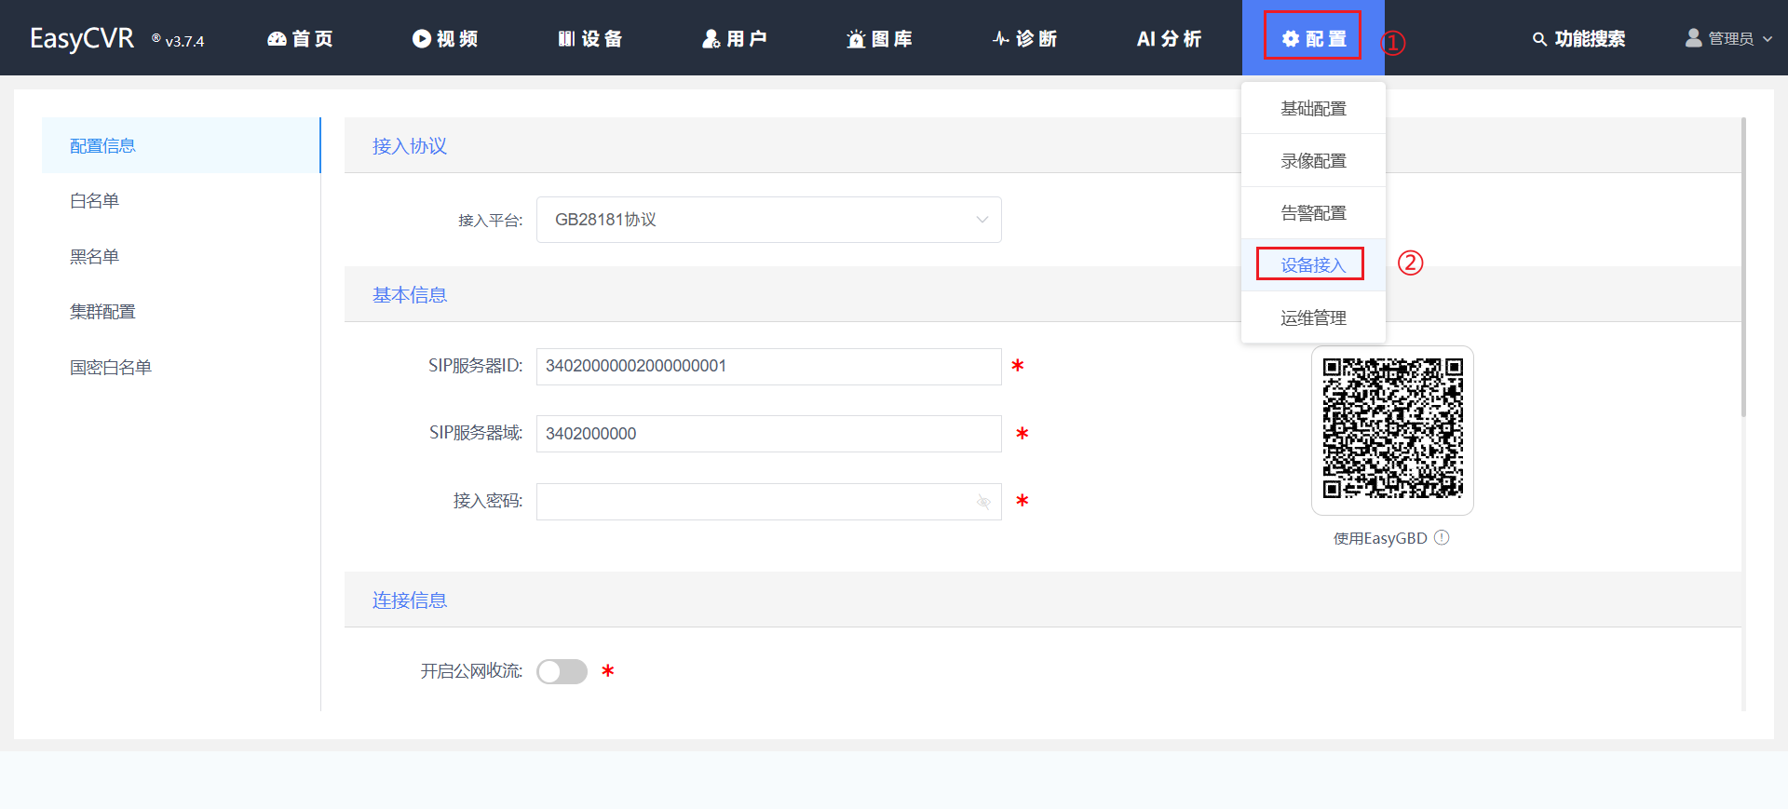Click the gallery alarm icon in navbar
The height and width of the screenshot is (809, 1788).
click(x=856, y=39)
